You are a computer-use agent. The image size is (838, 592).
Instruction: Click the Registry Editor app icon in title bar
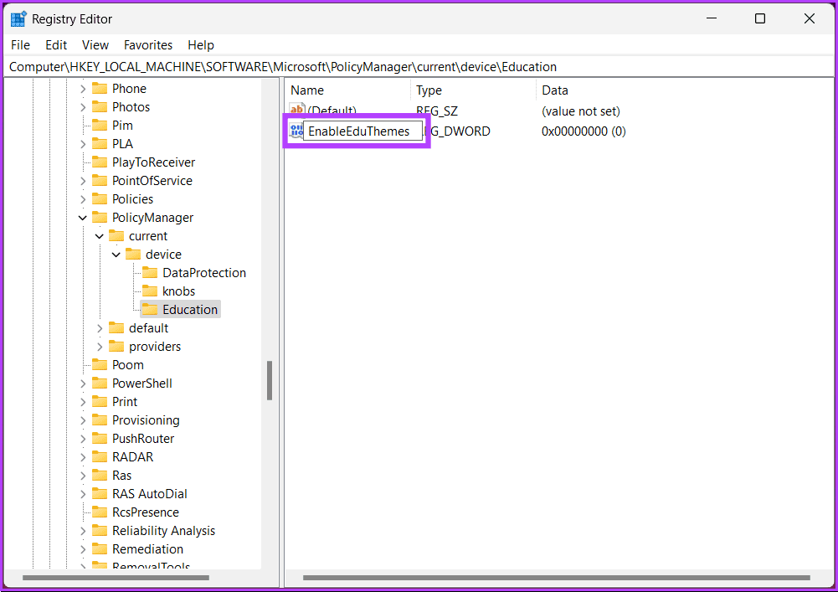point(18,18)
